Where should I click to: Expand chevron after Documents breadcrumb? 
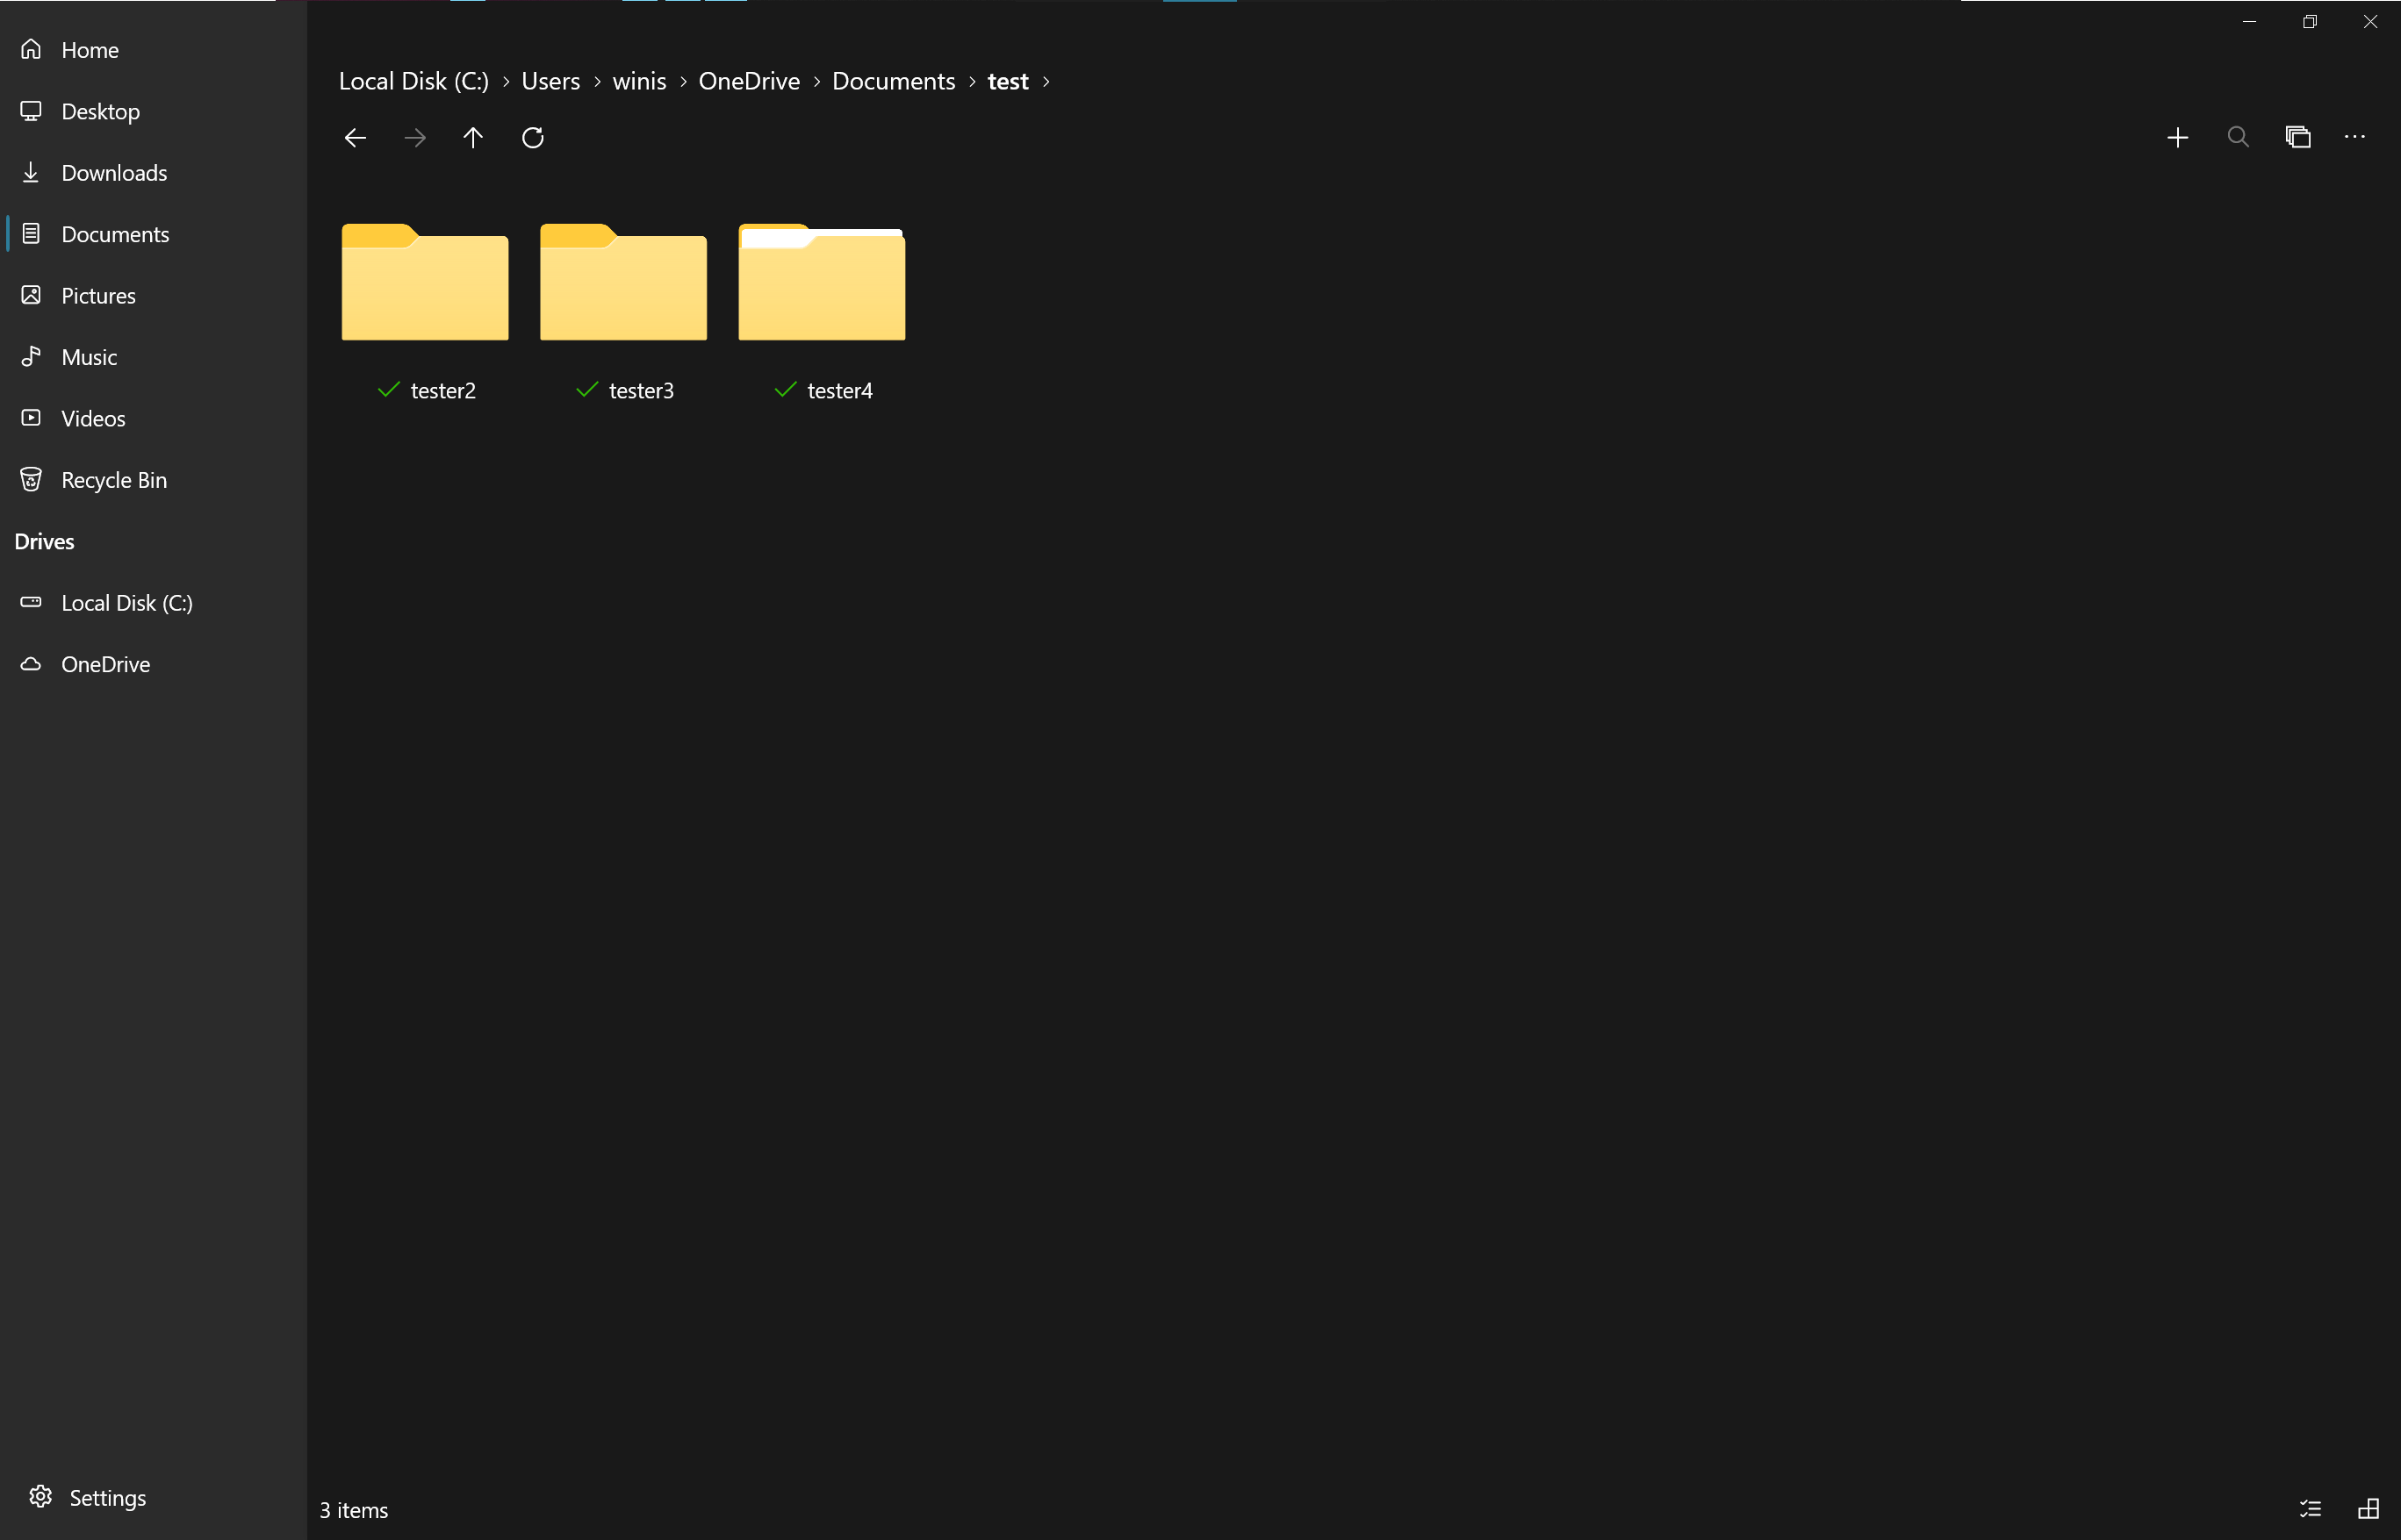[x=972, y=82]
